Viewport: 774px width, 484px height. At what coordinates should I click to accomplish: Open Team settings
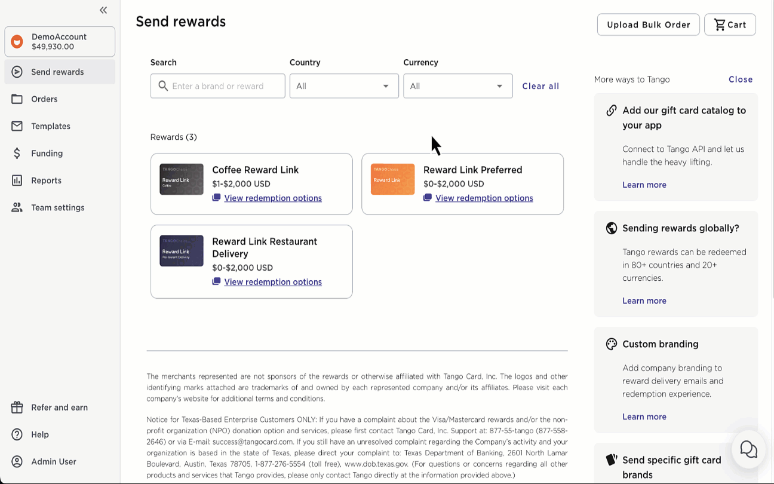pyautogui.click(x=60, y=207)
